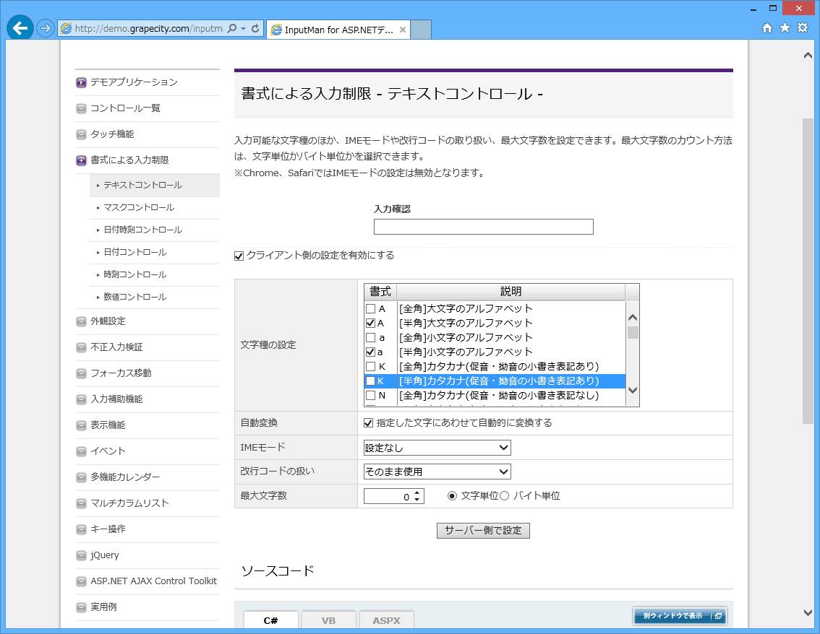Click the page scrollbar down arrow
820x634 pixels.
click(808, 612)
